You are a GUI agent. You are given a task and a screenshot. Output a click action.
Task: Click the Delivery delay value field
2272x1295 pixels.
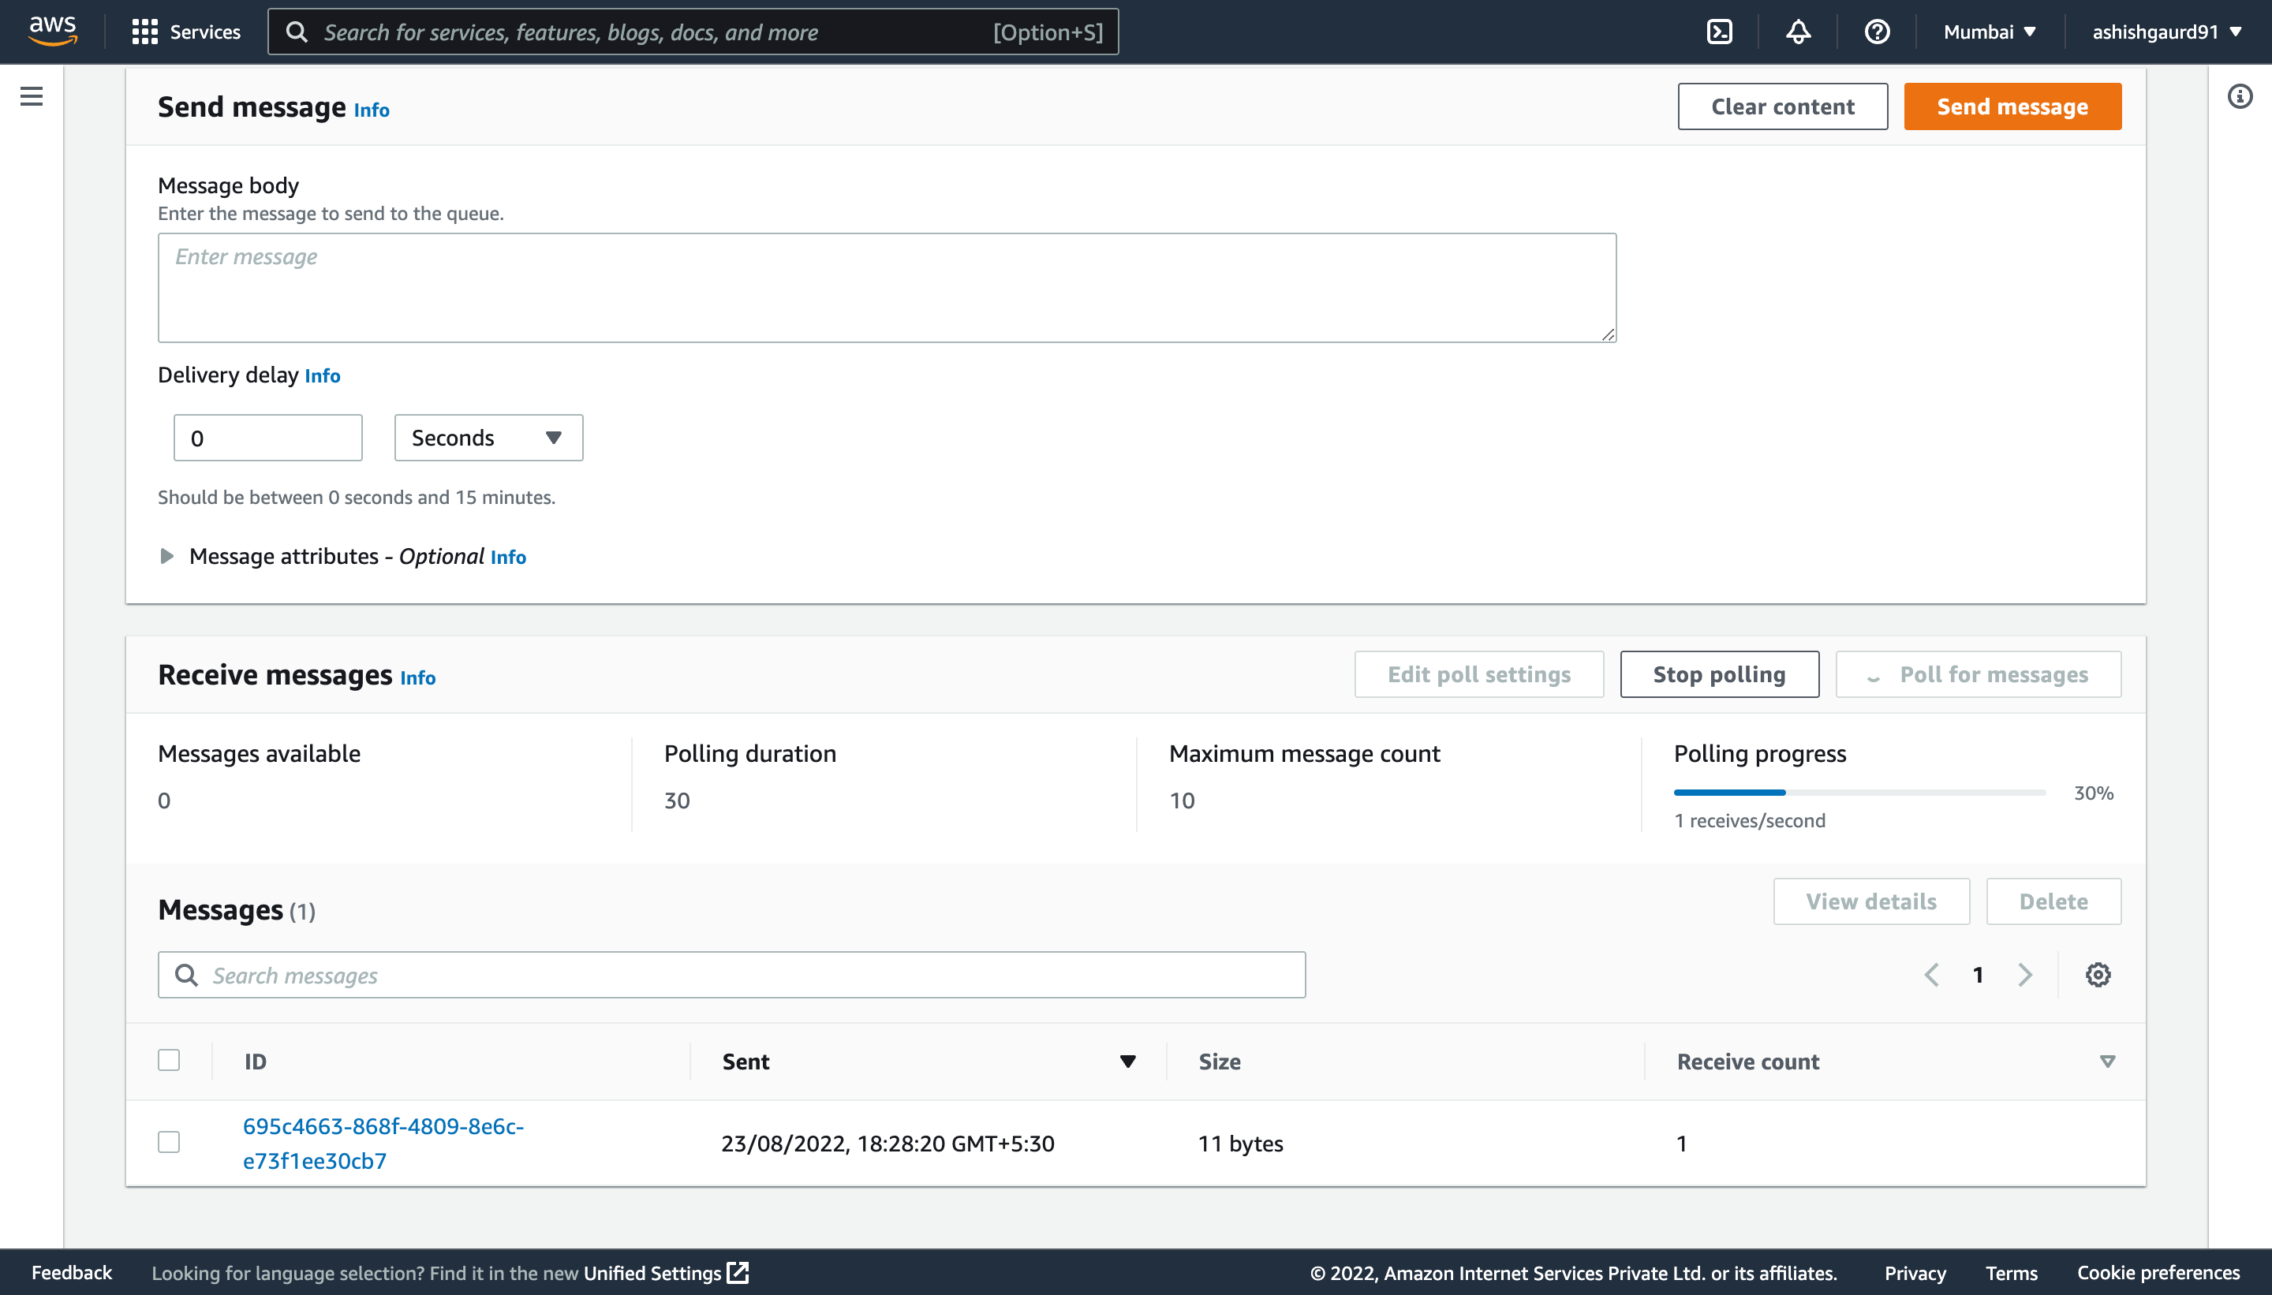(267, 438)
